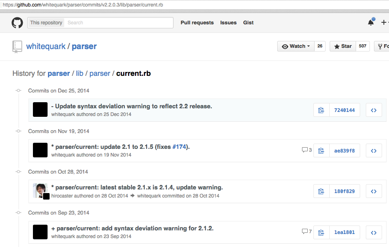Browse code at commit 7240144

[x=374, y=110]
